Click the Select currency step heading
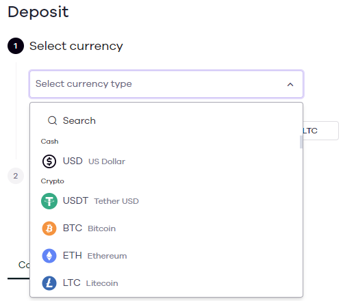 pyautogui.click(x=76, y=47)
